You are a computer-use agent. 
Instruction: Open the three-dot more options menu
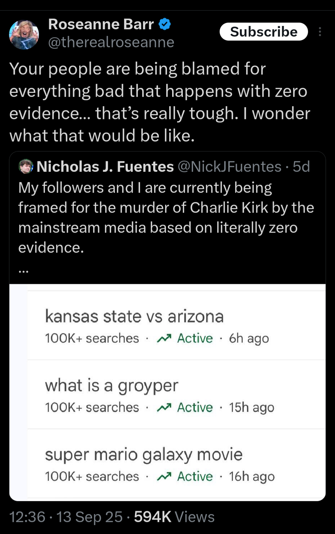320,32
